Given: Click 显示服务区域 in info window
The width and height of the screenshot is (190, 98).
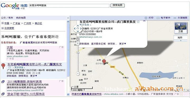Looking at the screenshot, I should (x=98, y=44).
